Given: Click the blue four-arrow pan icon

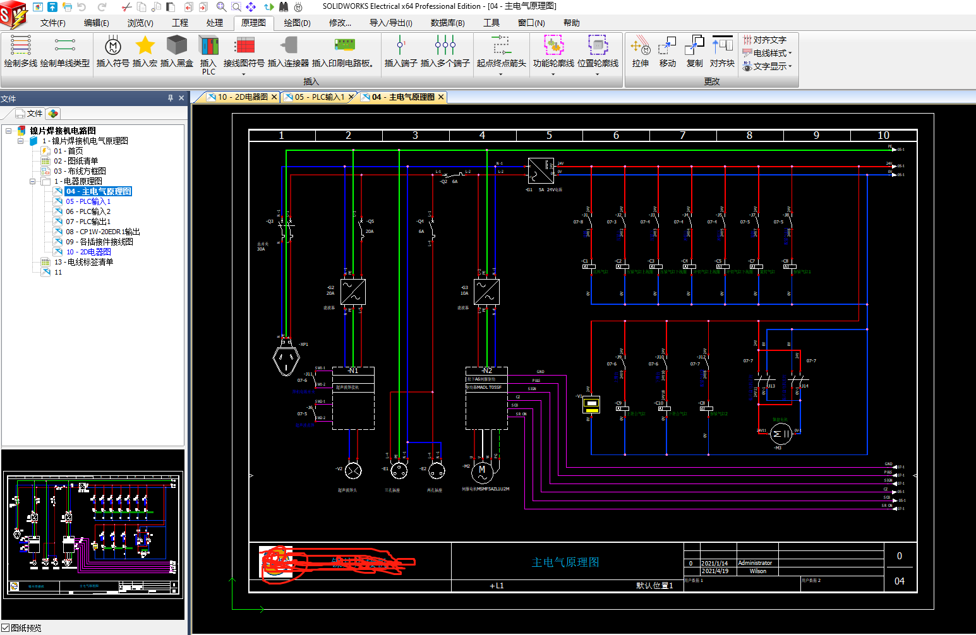Looking at the screenshot, I should 251,7.
